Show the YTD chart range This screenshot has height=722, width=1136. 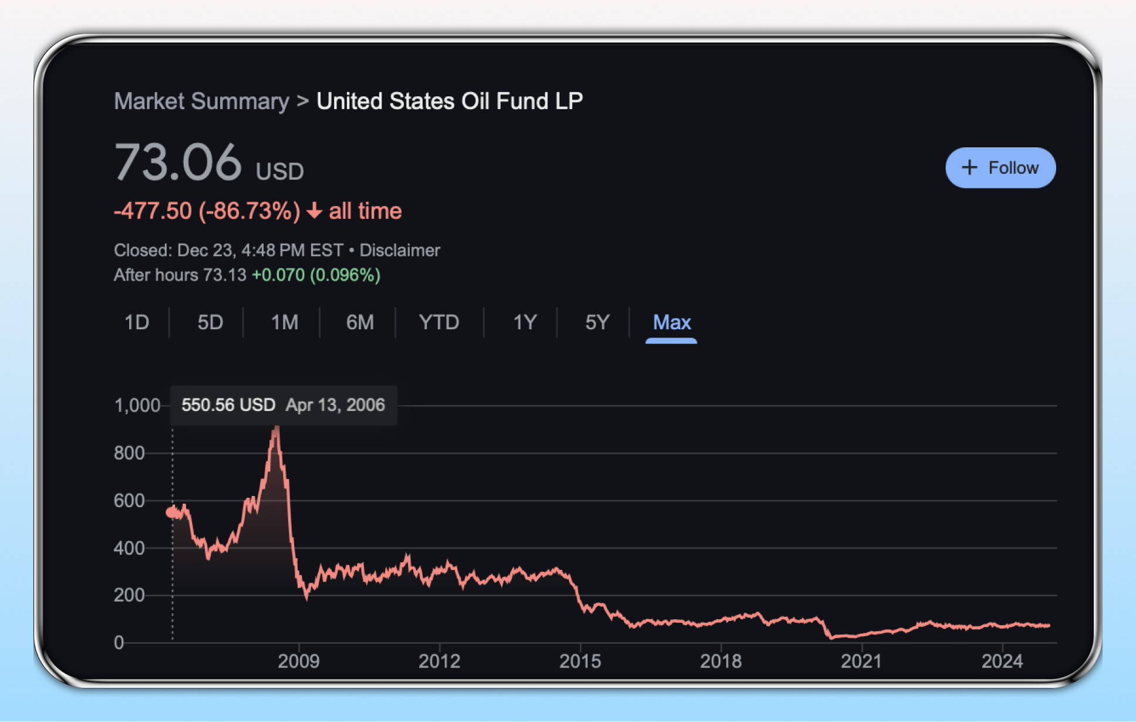(439, 322)
